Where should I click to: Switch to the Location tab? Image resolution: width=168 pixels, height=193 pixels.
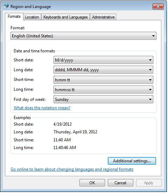pos(32,17)
